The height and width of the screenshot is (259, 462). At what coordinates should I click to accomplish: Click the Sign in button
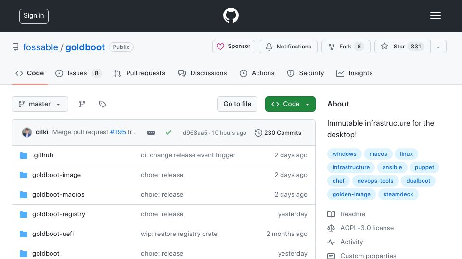click(34, 16)
